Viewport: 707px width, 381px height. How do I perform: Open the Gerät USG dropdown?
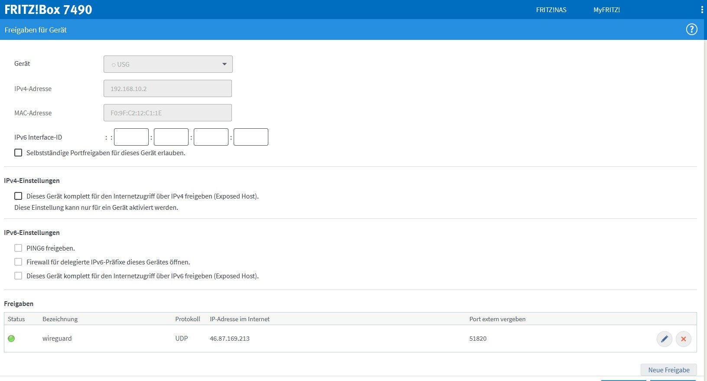168,64
